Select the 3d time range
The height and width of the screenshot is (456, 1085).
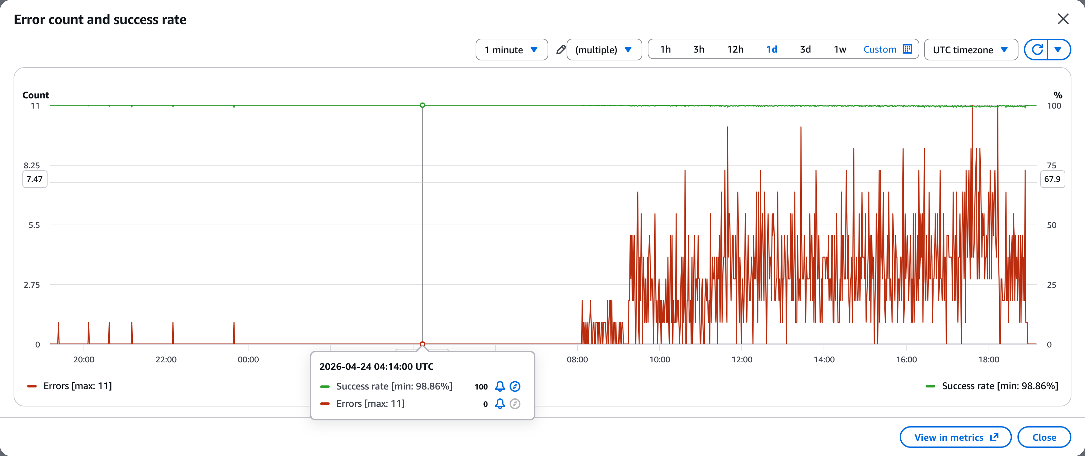(805, 49)
